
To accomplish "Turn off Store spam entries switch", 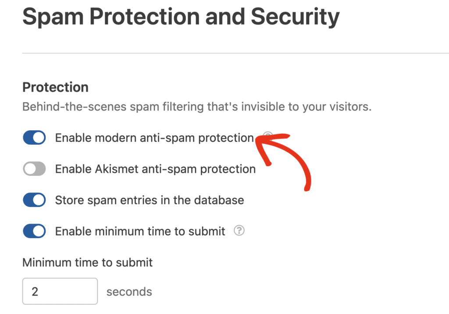I will click(x=34, y=200).
